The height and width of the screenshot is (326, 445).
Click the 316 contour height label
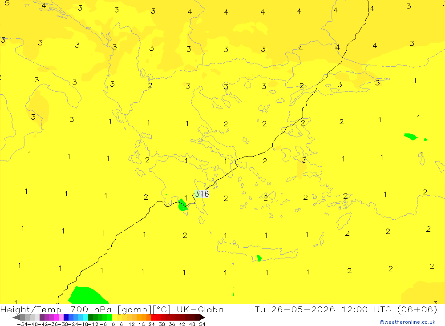[x=202, y=194]
